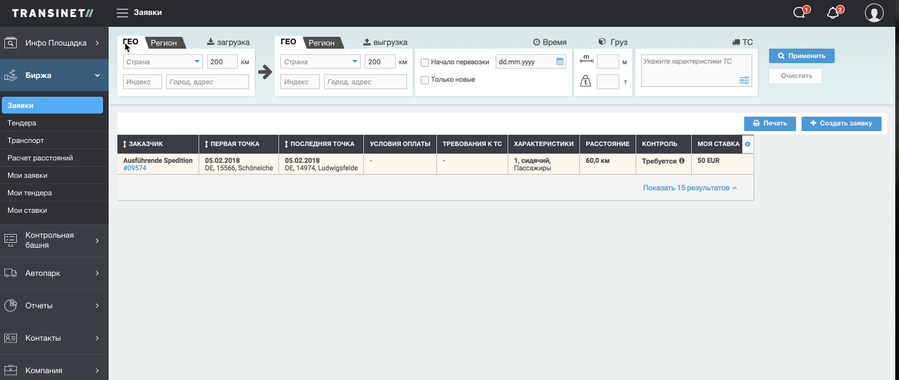Switch to the loading Регион tab
The width and height of the screenshot is (899, 380).
click(164, 43)
